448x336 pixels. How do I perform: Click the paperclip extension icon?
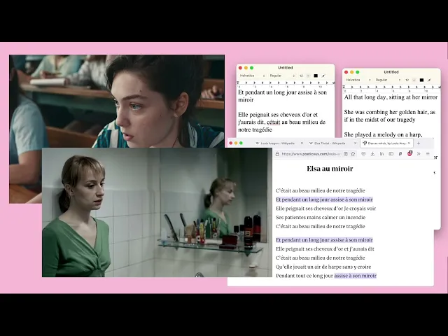400,154
